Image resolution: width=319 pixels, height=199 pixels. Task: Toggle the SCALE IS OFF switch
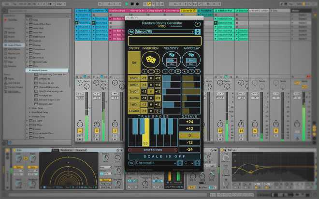164,156
